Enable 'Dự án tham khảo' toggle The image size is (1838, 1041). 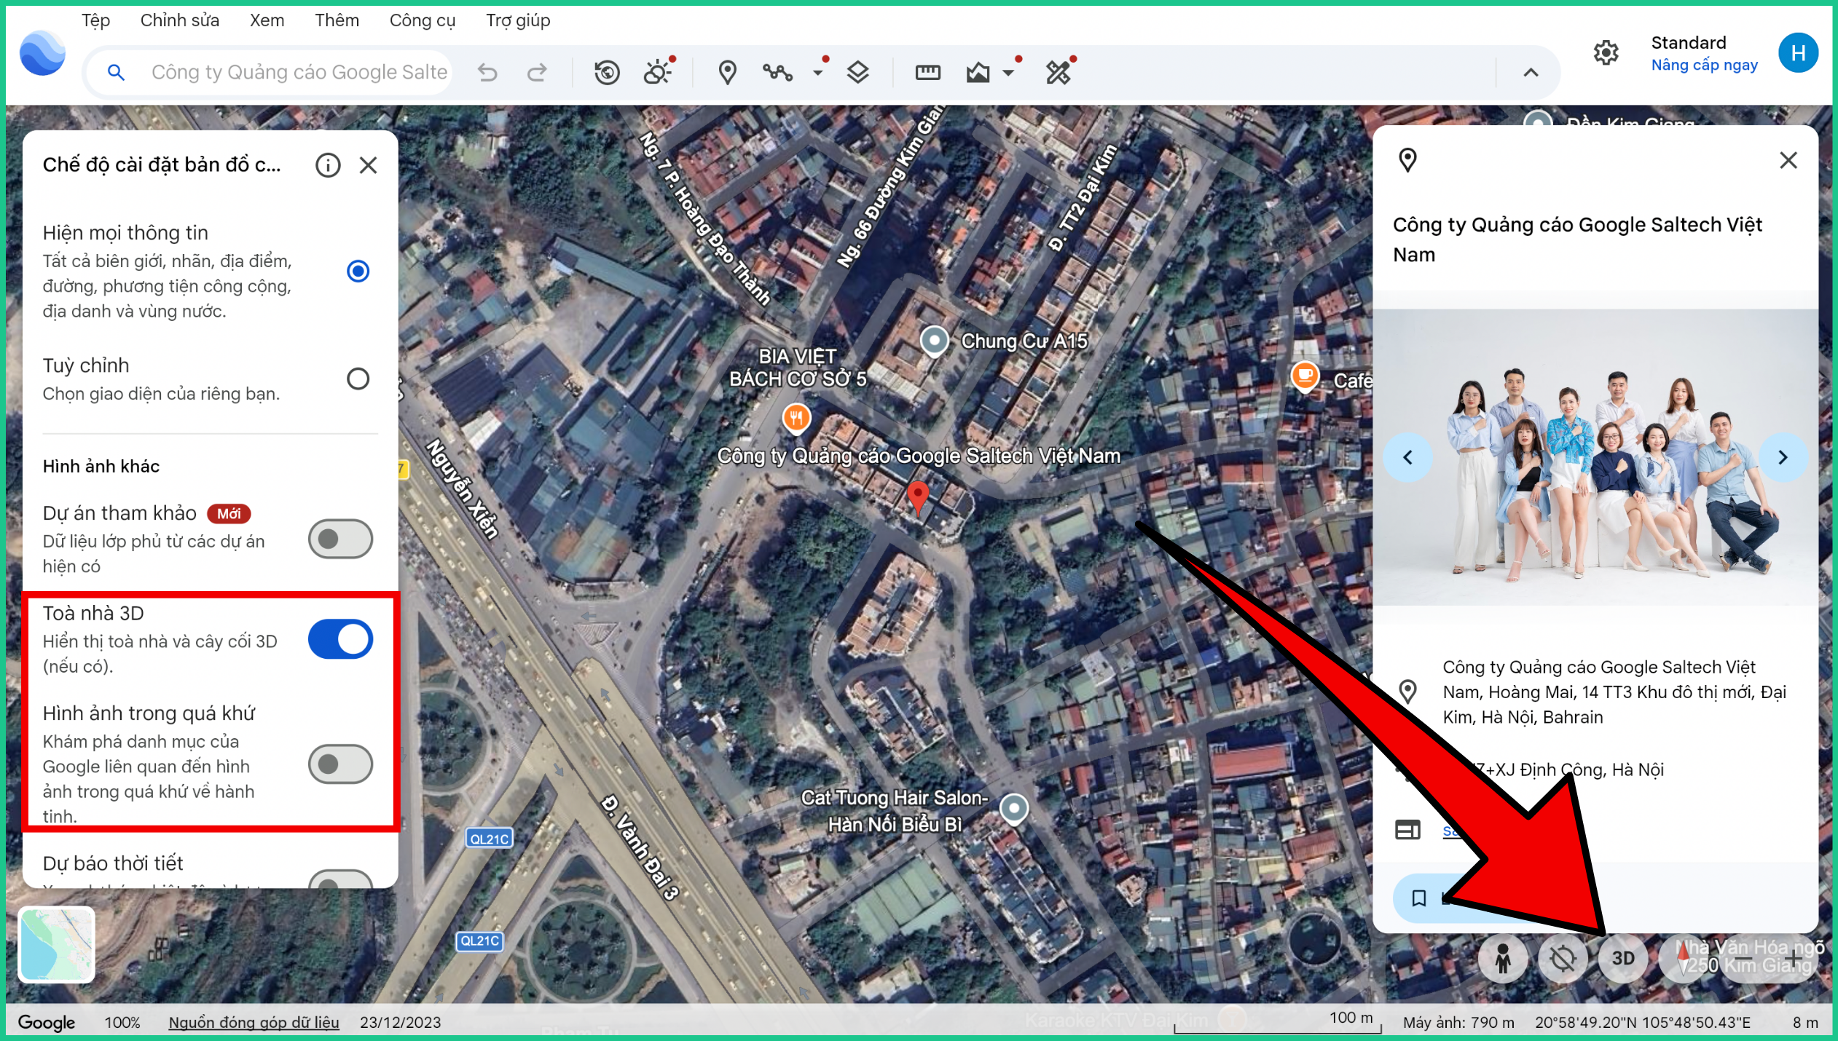coord(340,539)
